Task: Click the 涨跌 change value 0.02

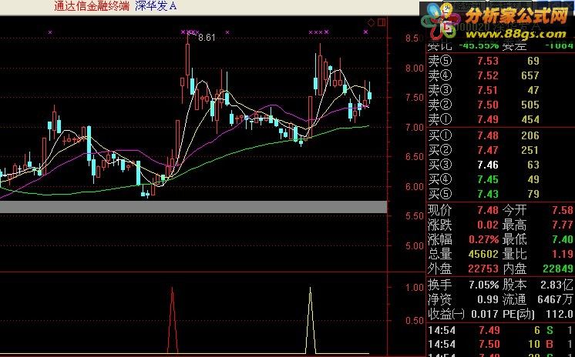Action: pyautogui.click(x=488, y=225)
